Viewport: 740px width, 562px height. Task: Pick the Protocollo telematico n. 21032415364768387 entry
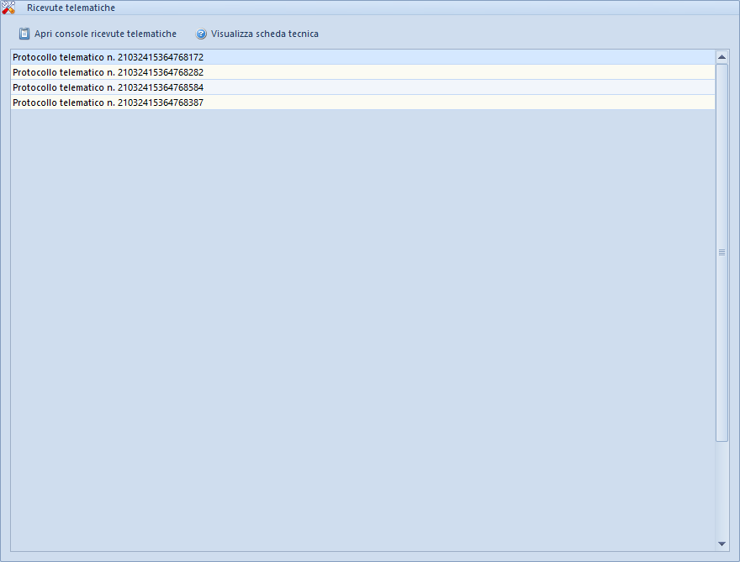pyautogui.click(x=108, y=102)
